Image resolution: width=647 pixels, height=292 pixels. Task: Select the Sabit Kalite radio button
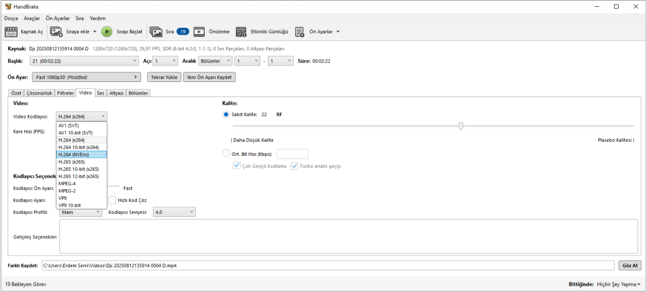pos(226,115)
